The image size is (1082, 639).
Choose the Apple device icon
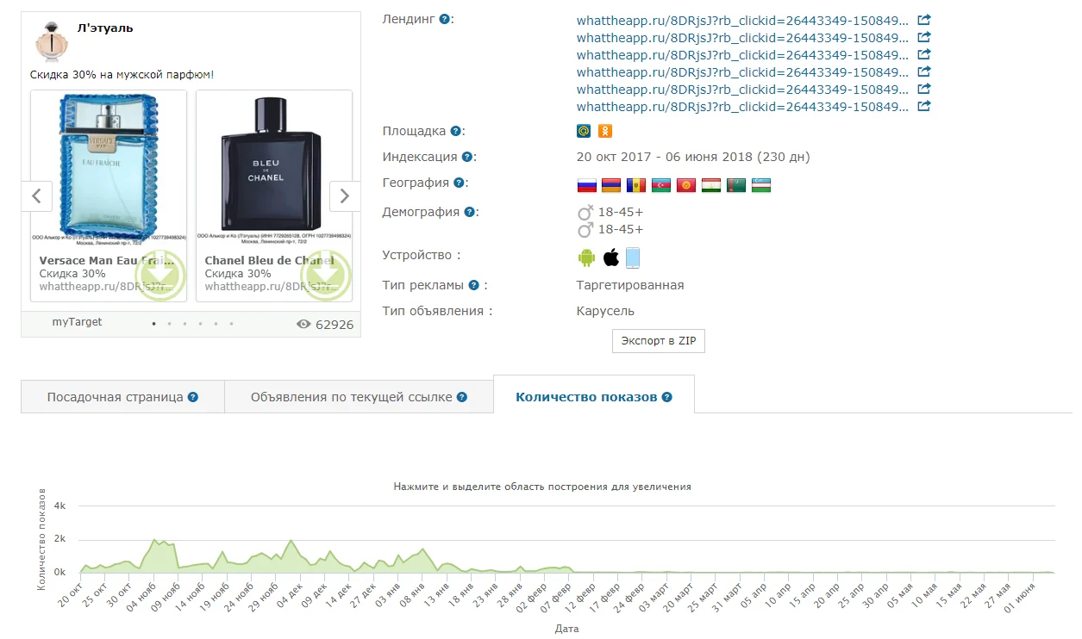click(x=610, y=257)
